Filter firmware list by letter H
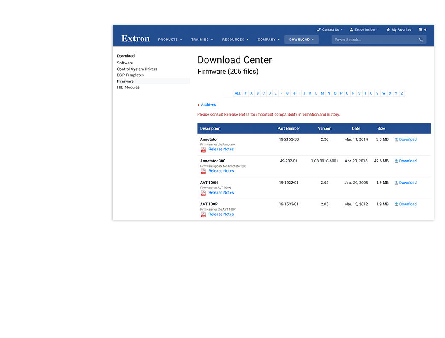The image size is (445, 338). pos(293,93)
